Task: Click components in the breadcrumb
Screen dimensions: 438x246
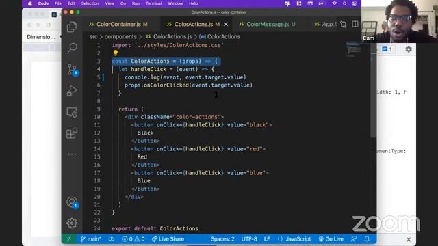Action: [120, 36]
